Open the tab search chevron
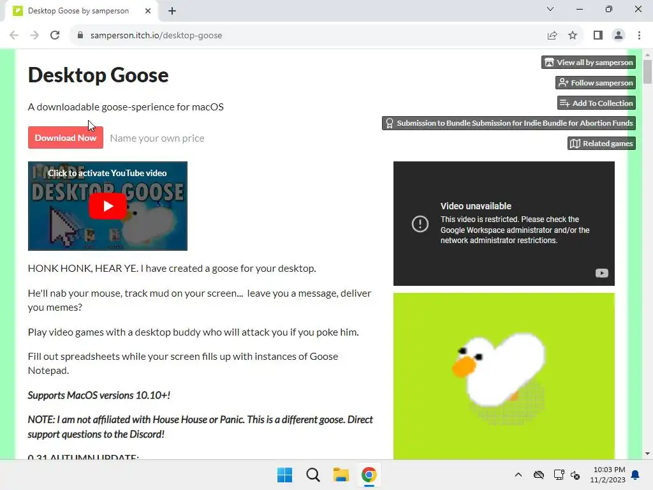653x490 pixels. (x=550, y=9)
